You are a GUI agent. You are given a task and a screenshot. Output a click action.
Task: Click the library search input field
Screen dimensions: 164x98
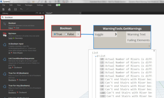click(x=22, y=17)
